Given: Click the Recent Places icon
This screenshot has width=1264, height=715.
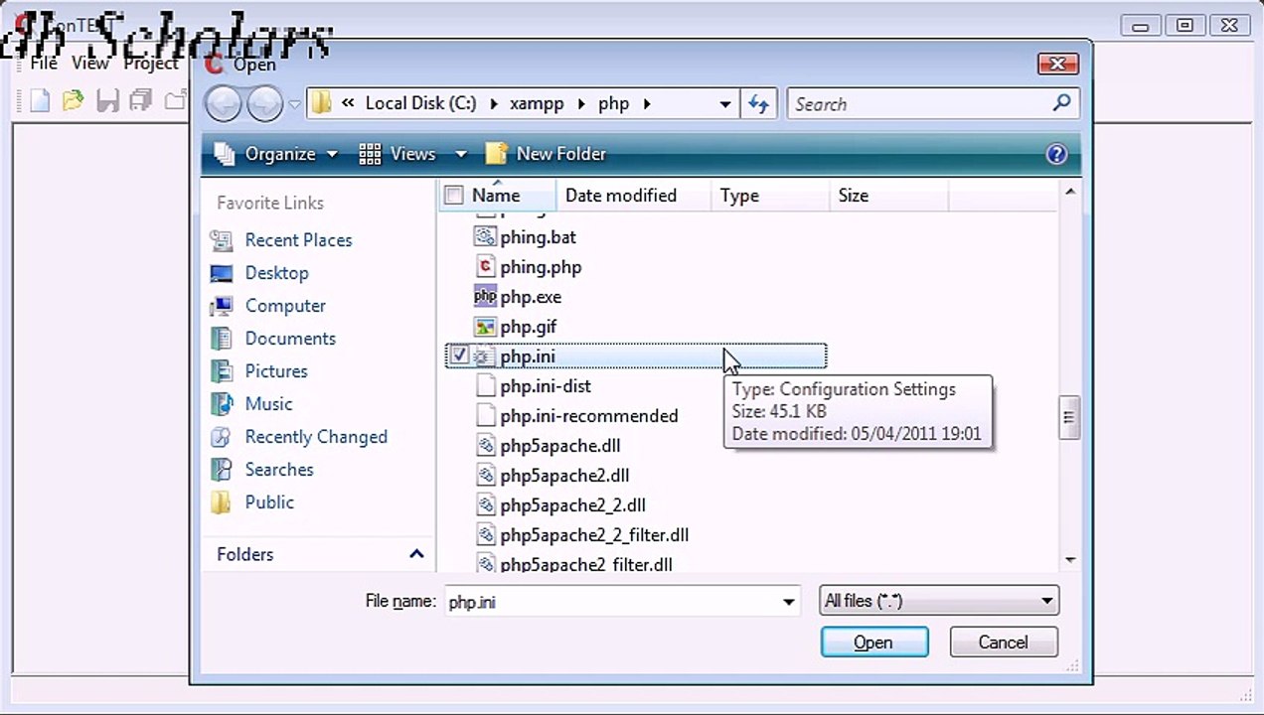Looking at the screenshot, I should 222,240.
